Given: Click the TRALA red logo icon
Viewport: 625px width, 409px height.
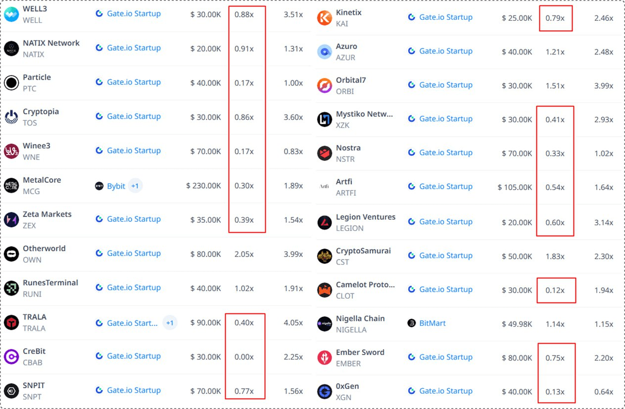Looking at the screenshot, I should pyautogui.click(x=11, y=322).
